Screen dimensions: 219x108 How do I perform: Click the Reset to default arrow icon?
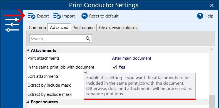coord(84,16)
